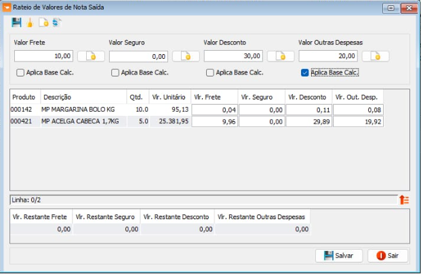Click the dollar refresh toolbar icon

(x=56, y=22)
